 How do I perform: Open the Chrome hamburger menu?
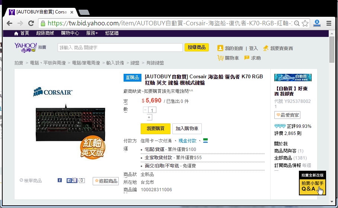point(329,23)
